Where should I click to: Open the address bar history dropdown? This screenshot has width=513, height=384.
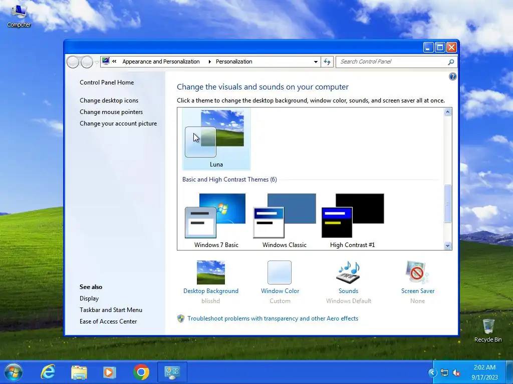click(x=316, y=61)
